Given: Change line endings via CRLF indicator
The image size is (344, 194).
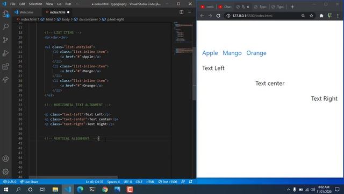Looking at the screenshot, I should pos(139,182).
